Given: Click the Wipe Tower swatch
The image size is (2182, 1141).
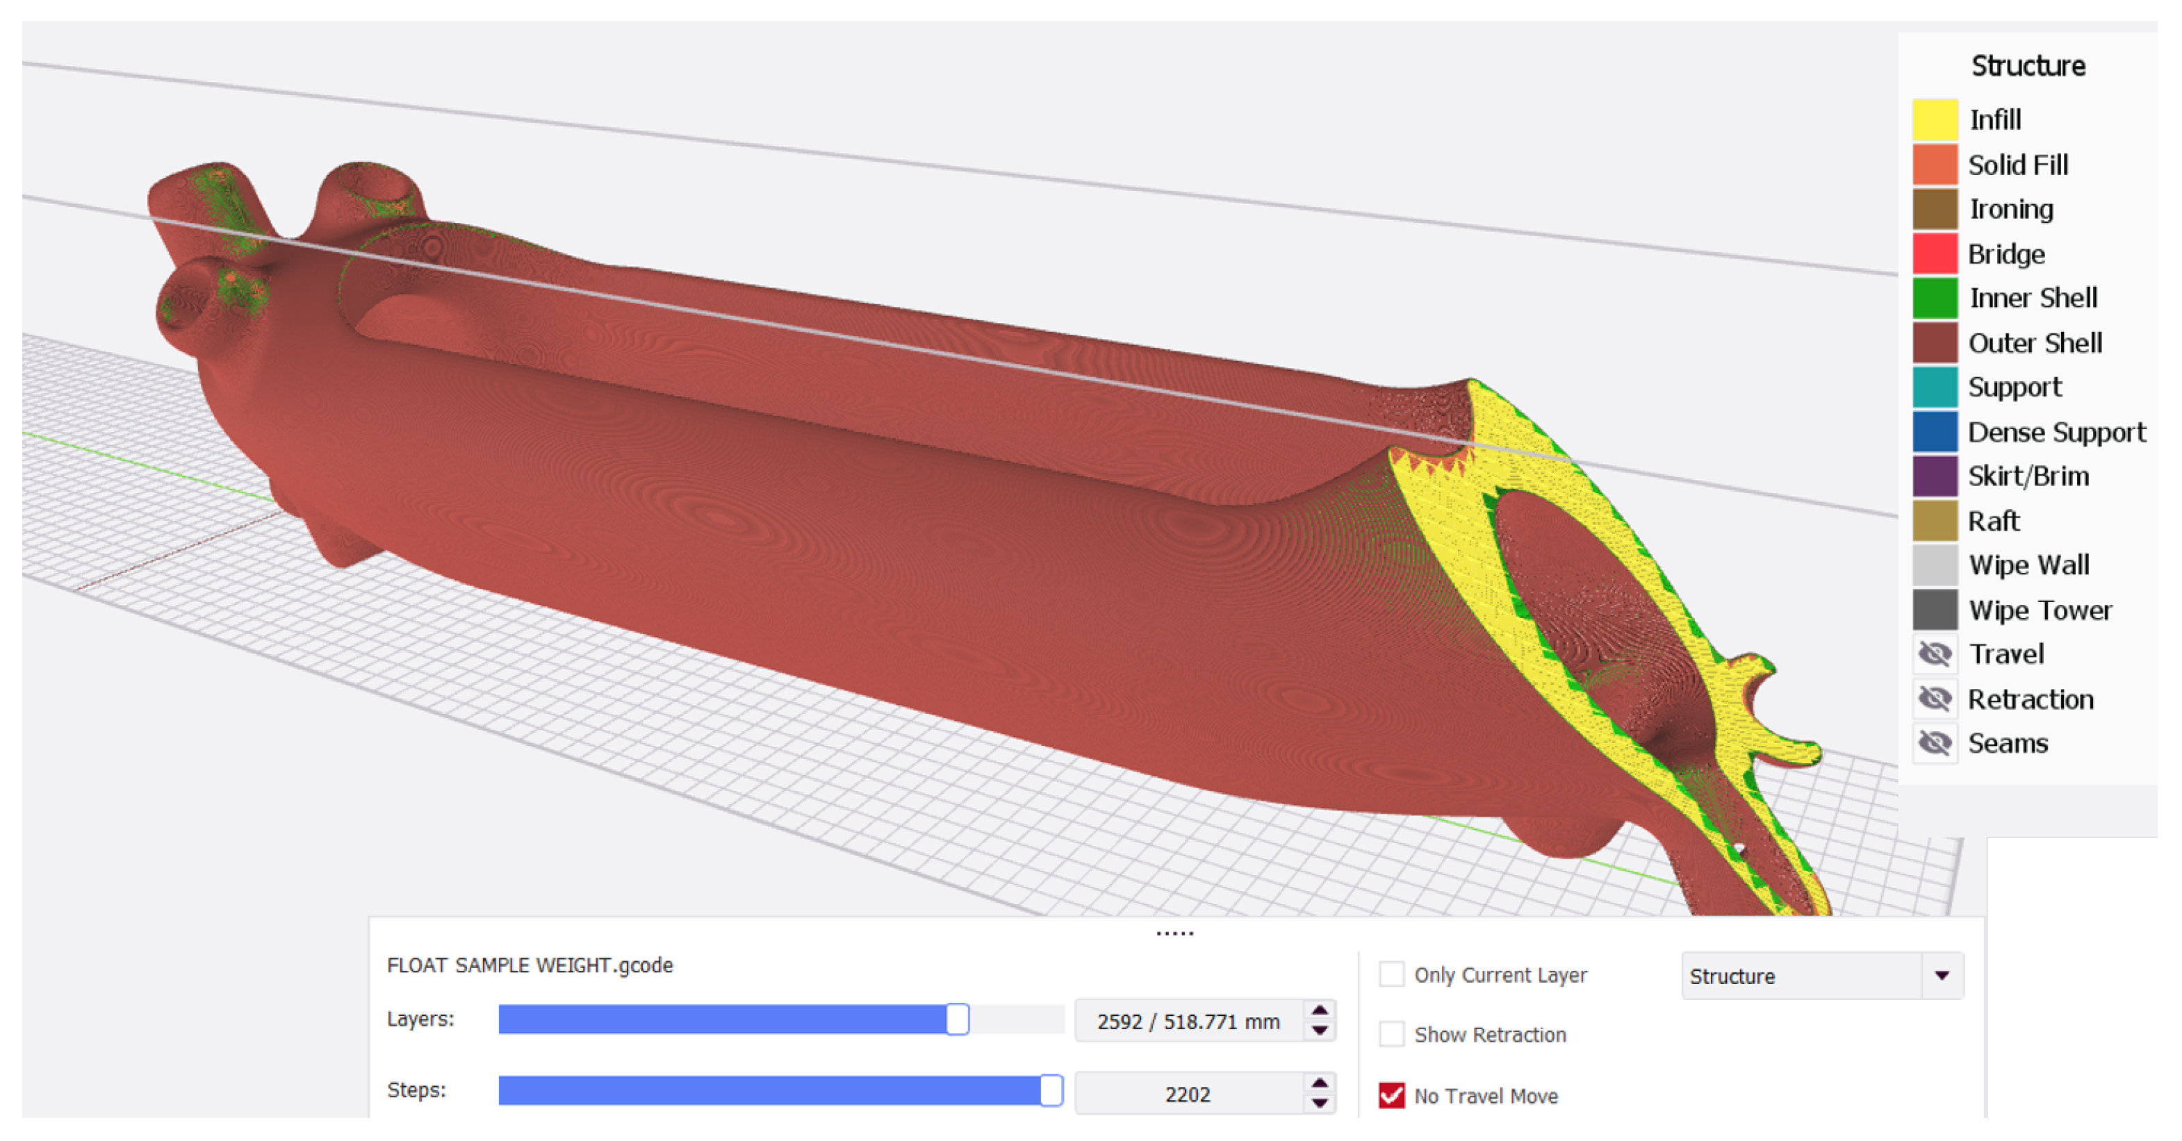Looking at the screenshot, I should click(1935, 610).
